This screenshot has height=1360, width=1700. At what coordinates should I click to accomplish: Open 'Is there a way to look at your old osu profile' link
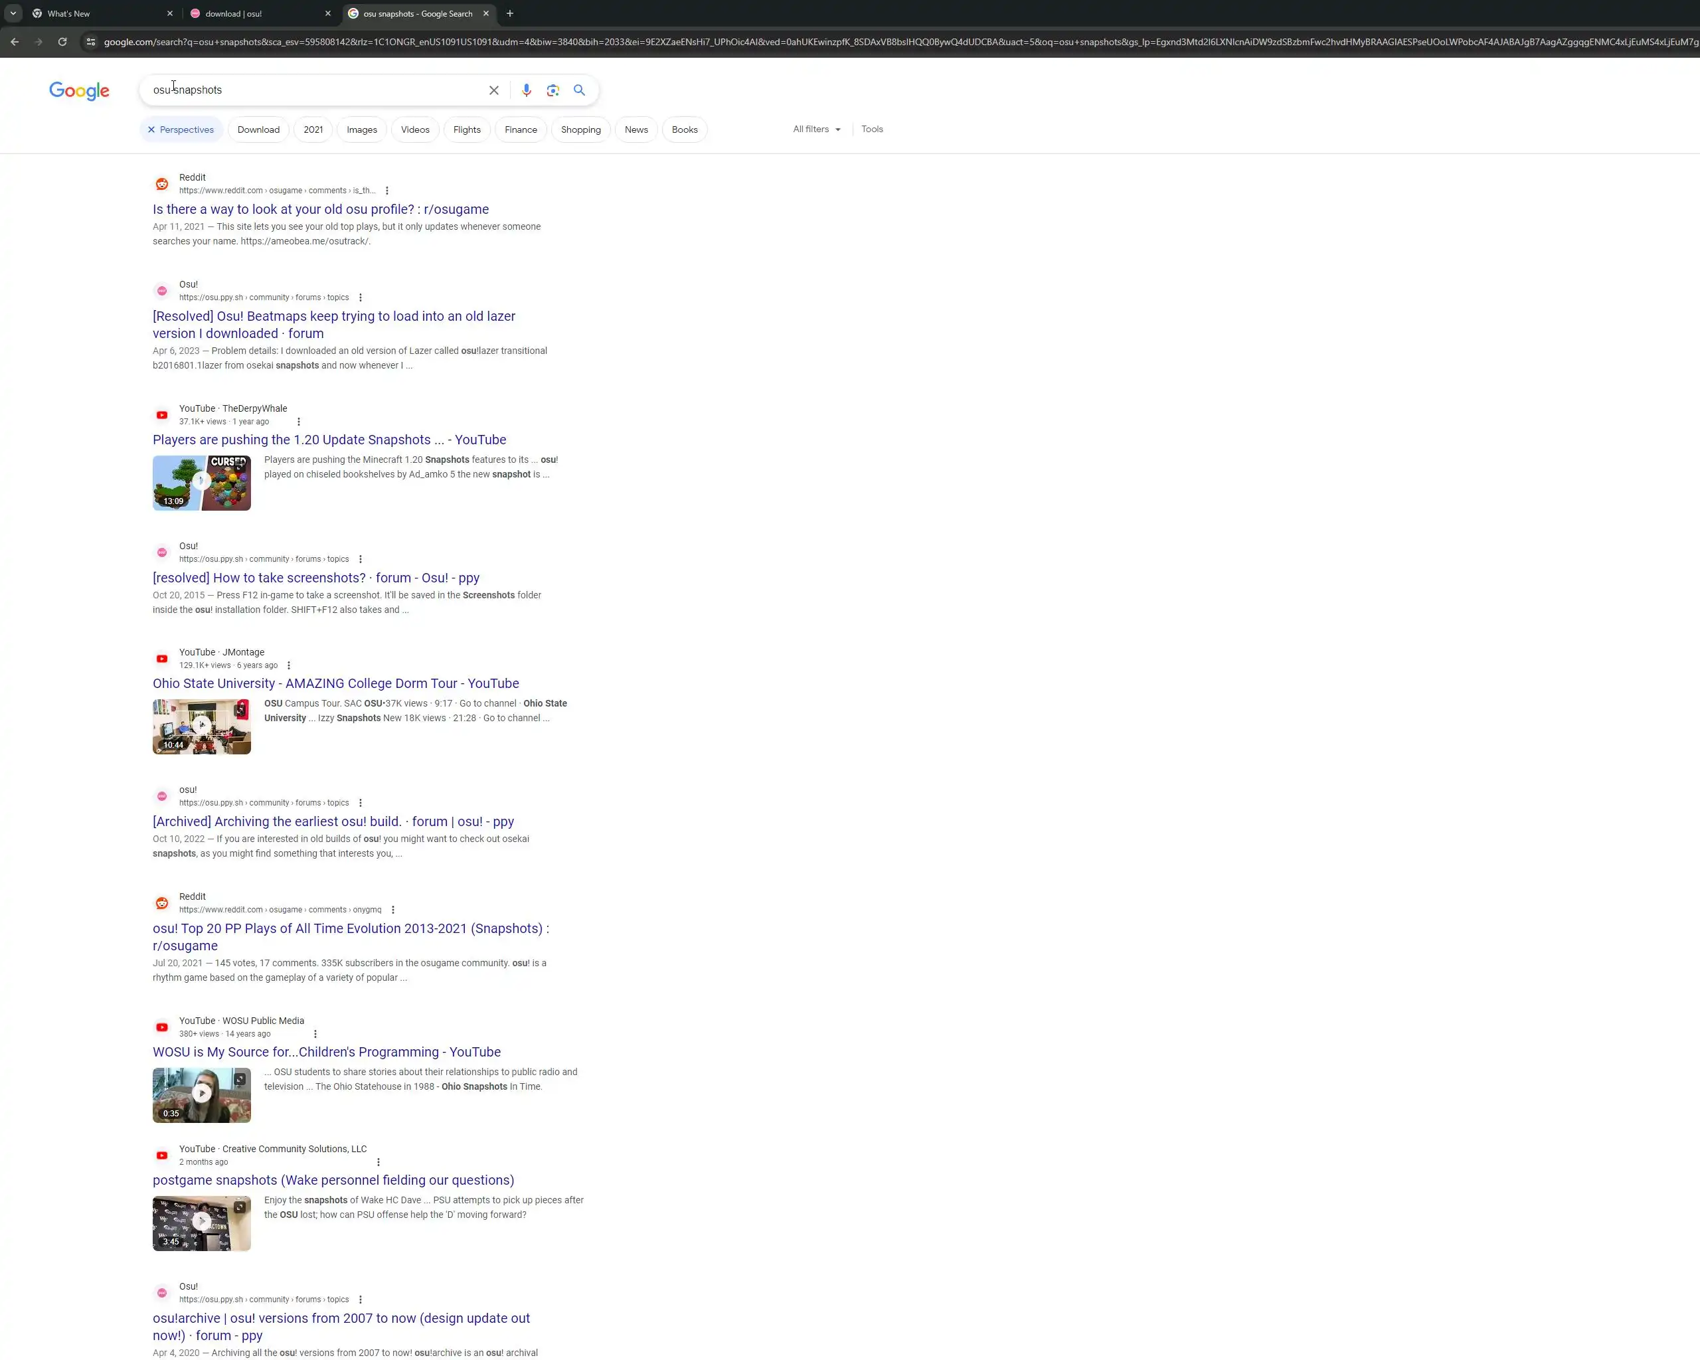pos(320,209)
